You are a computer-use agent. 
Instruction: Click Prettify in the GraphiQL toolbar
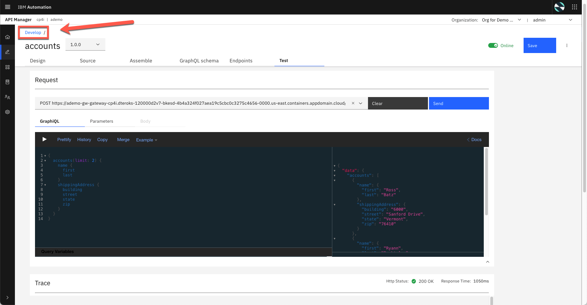pos(64,140)
